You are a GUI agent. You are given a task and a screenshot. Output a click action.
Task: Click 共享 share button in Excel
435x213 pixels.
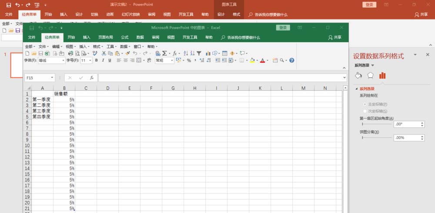tap(335, 37)
